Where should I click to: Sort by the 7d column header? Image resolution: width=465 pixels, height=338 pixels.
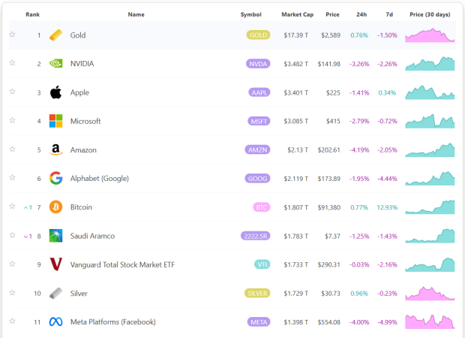click(x=389, y=14)
